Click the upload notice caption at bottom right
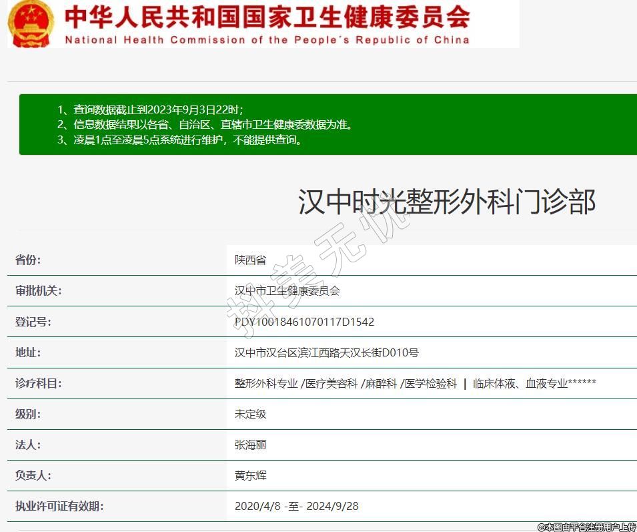 pos(586,527)
